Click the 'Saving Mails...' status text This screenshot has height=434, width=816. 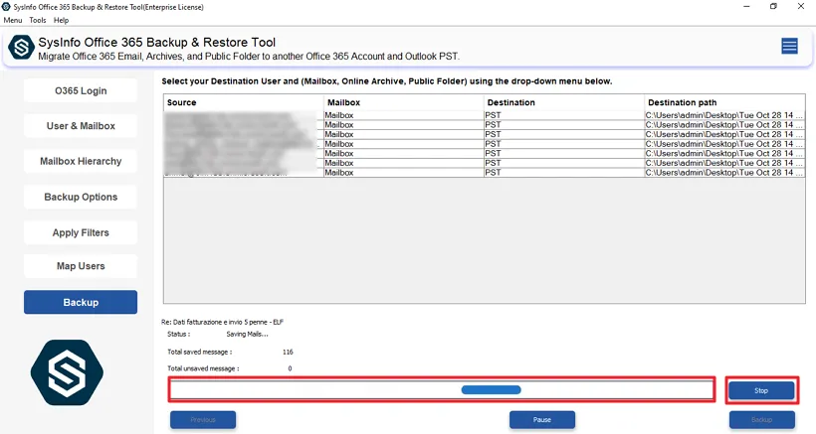(247, 335)
